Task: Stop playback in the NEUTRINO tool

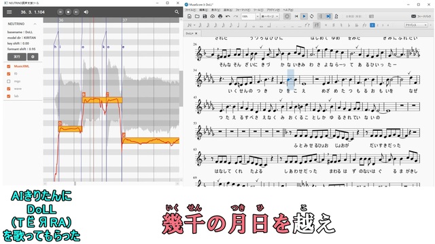Action: [x=68, y=12]
